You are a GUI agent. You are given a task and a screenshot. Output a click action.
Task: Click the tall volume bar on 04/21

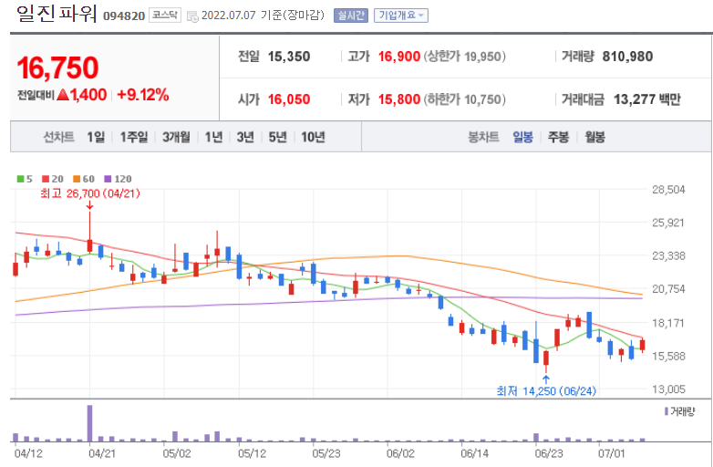[x=89, y=423]
